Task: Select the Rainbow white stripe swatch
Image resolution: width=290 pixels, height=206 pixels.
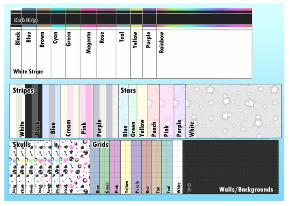Action: (x=204, y=53)
